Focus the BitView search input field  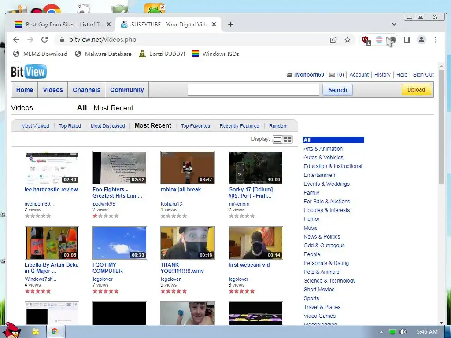[x=253, y=90]
